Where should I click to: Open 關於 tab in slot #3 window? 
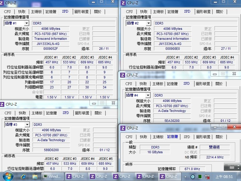98,113
